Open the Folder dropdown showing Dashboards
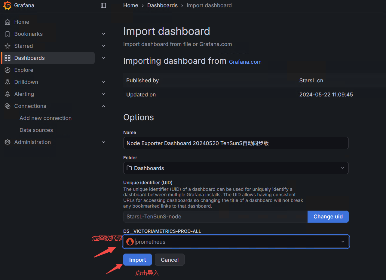 pyautogui.click(x=236, y=168)
